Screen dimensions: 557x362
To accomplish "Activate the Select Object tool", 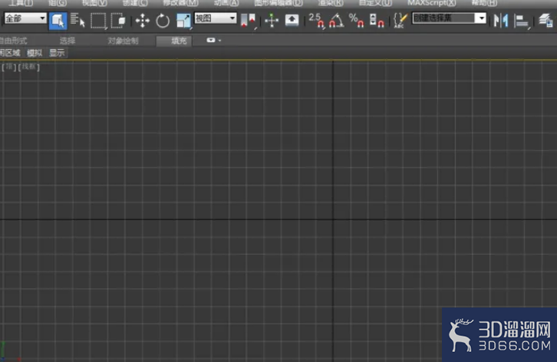I will click(x=58, y=21).
